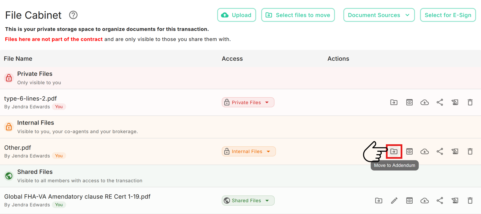Preview type-6-lines-2.pdf with the eye icon
Screen dimensions: 481x214
point(409,102)
